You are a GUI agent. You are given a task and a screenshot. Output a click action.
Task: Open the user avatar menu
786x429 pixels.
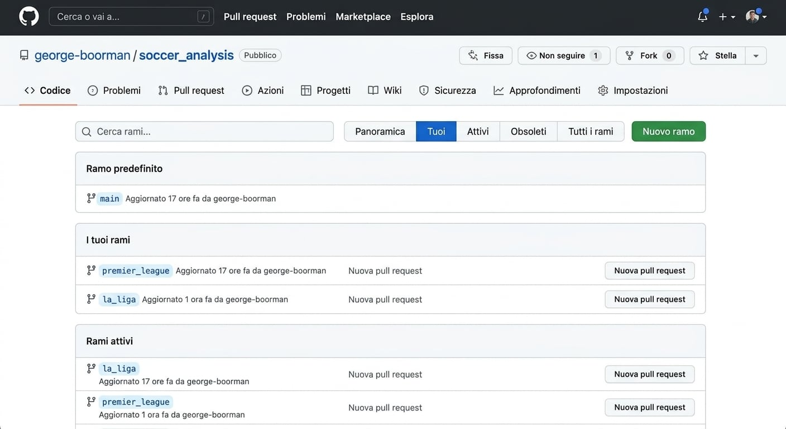(x=756, y=17)
